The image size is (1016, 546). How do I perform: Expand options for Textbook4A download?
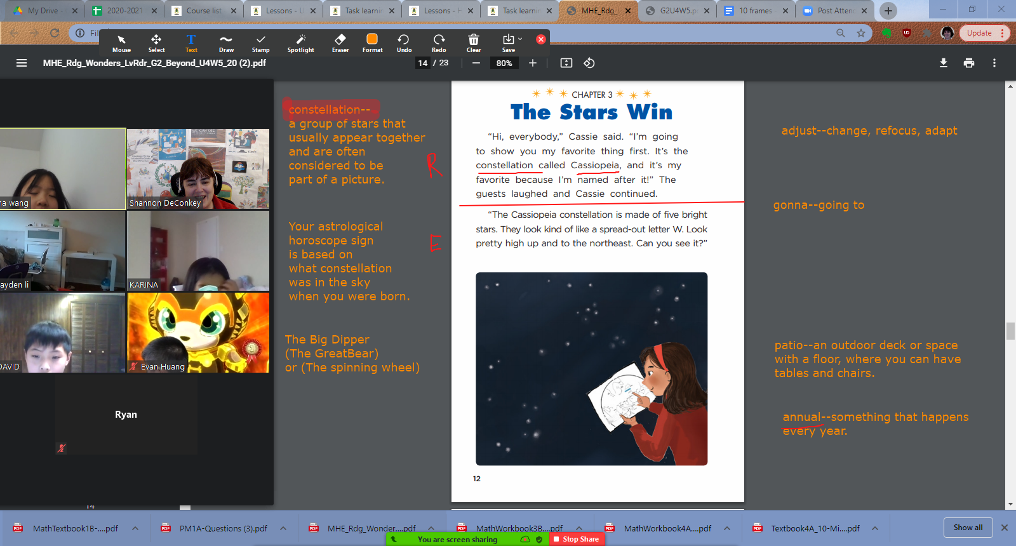tap(875, 528)
